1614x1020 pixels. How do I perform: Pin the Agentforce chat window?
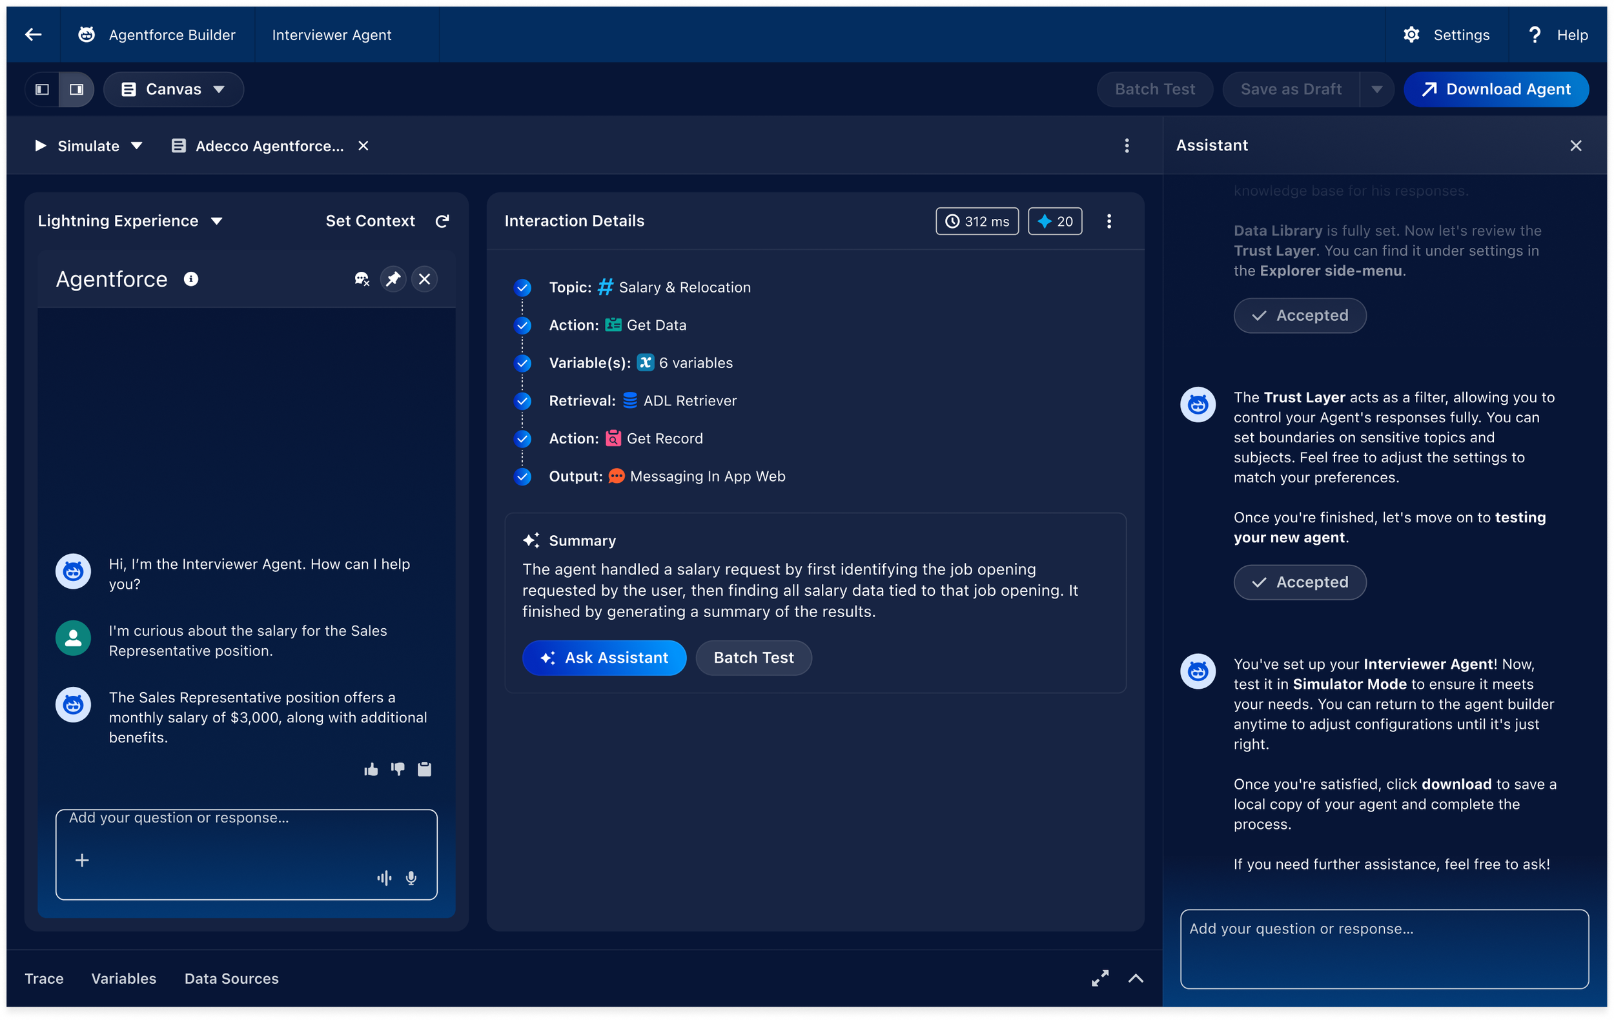(x=393, y=279)
